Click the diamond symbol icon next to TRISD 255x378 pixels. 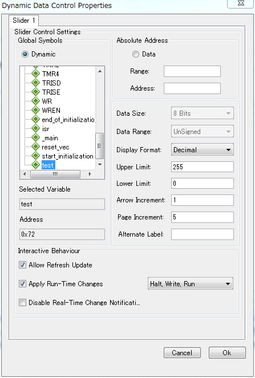point(36,83)
